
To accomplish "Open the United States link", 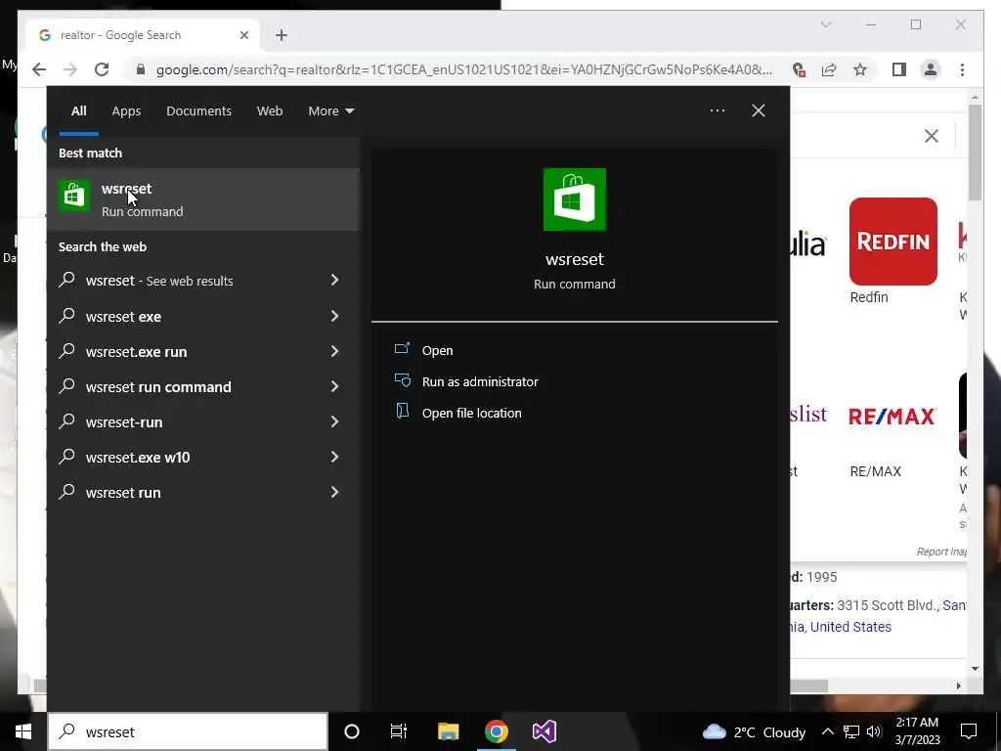I will (850, 627).
